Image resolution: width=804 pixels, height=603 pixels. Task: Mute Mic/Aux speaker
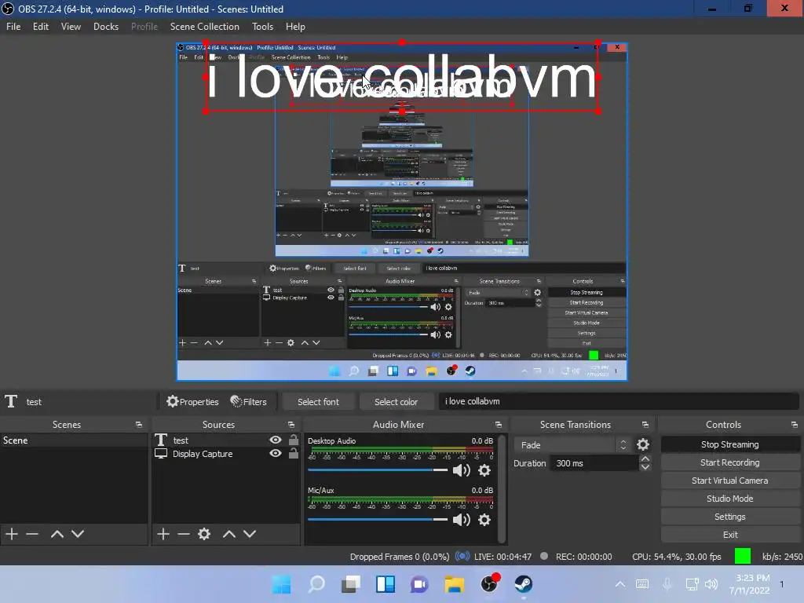(462, 520)
